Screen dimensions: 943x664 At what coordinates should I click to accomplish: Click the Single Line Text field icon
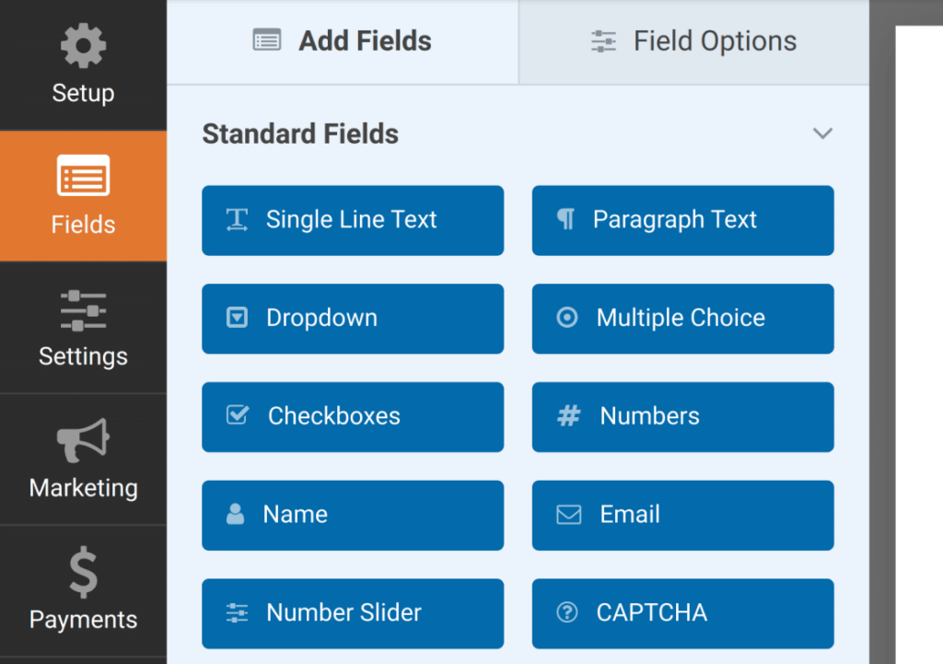coord(239,220)
